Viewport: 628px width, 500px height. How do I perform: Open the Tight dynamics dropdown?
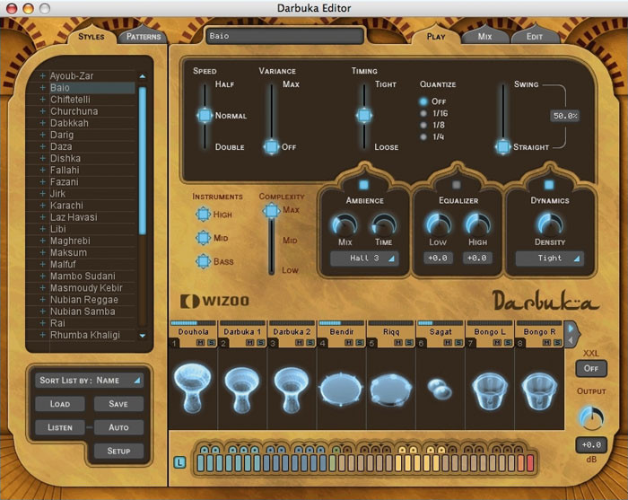point(549,259)
